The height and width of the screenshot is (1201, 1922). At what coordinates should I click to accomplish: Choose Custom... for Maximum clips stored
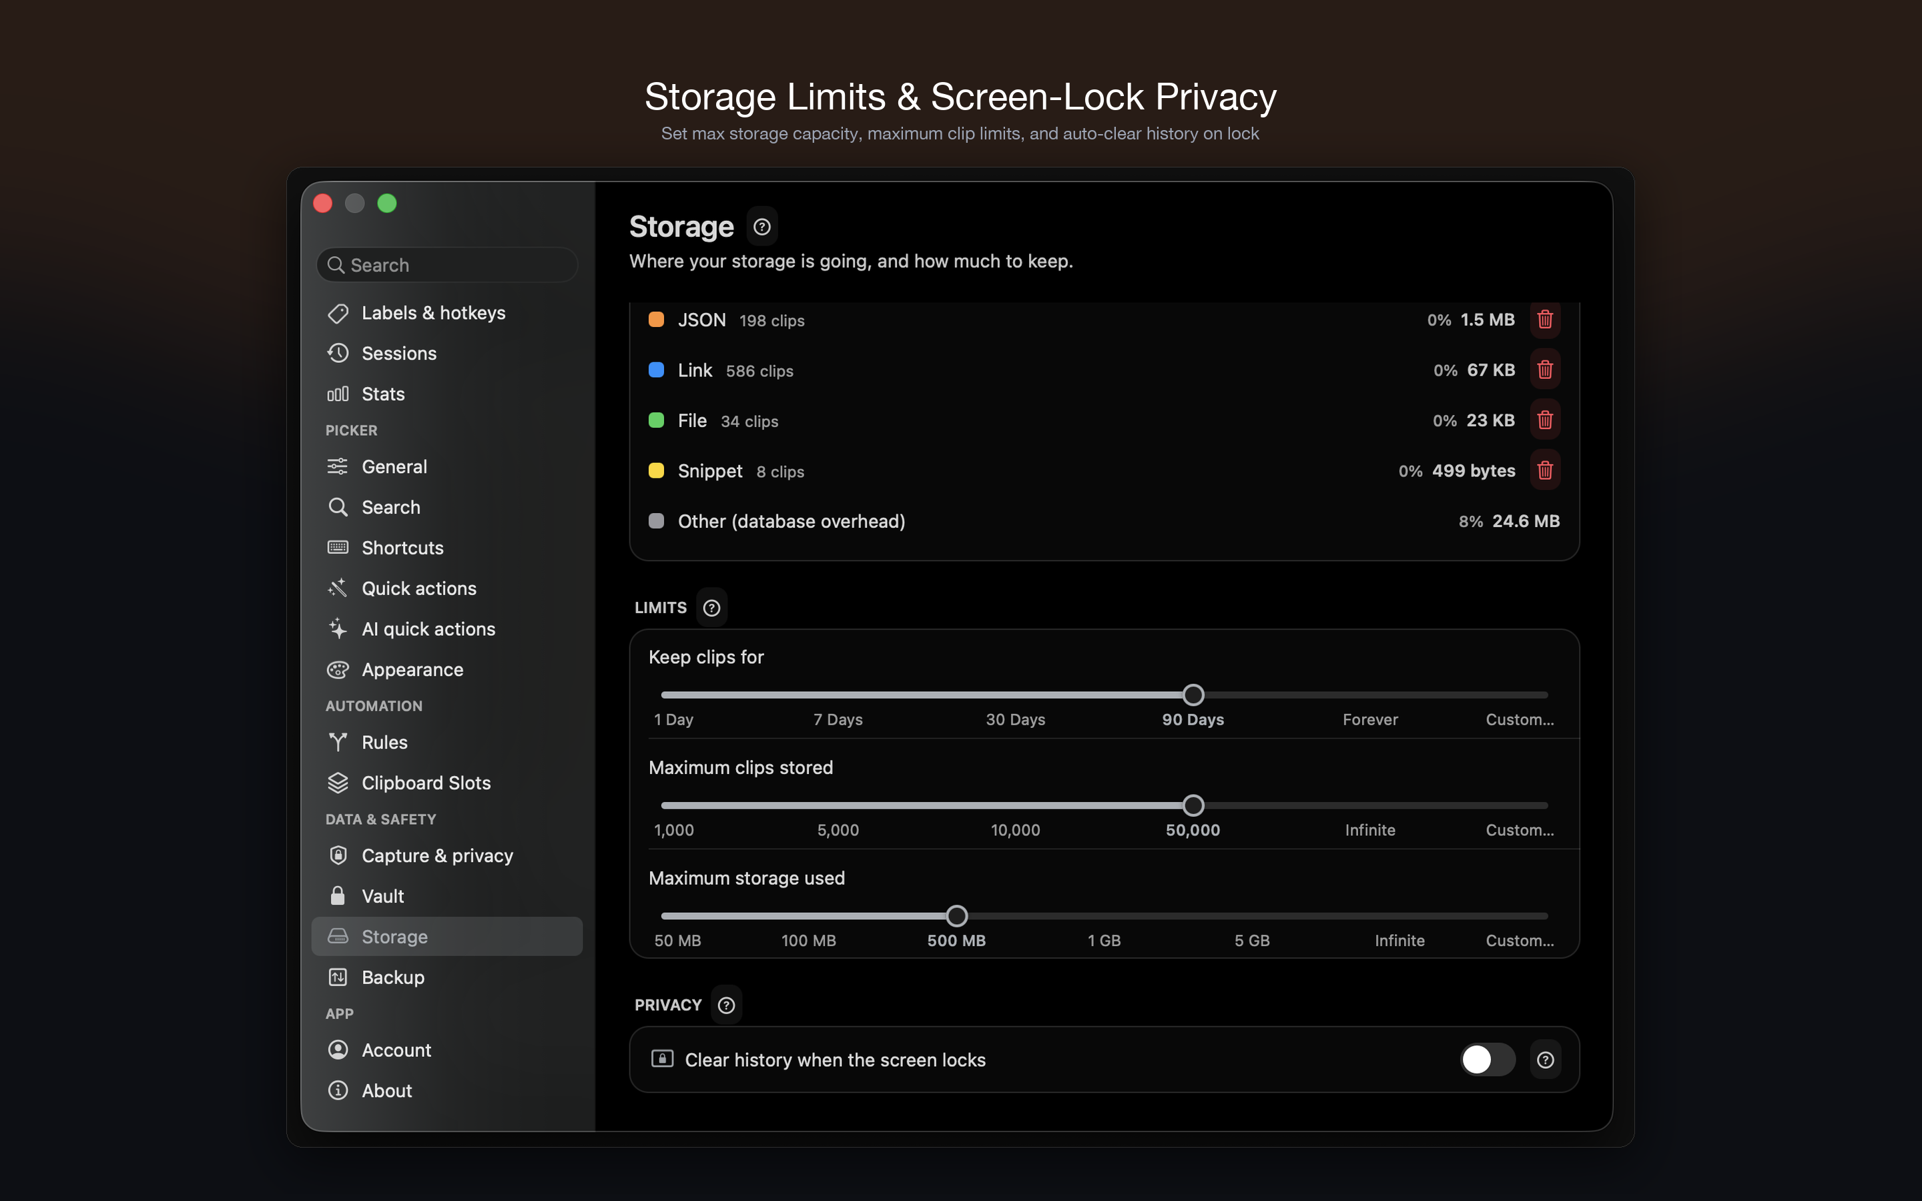[x=1520, y=830]
